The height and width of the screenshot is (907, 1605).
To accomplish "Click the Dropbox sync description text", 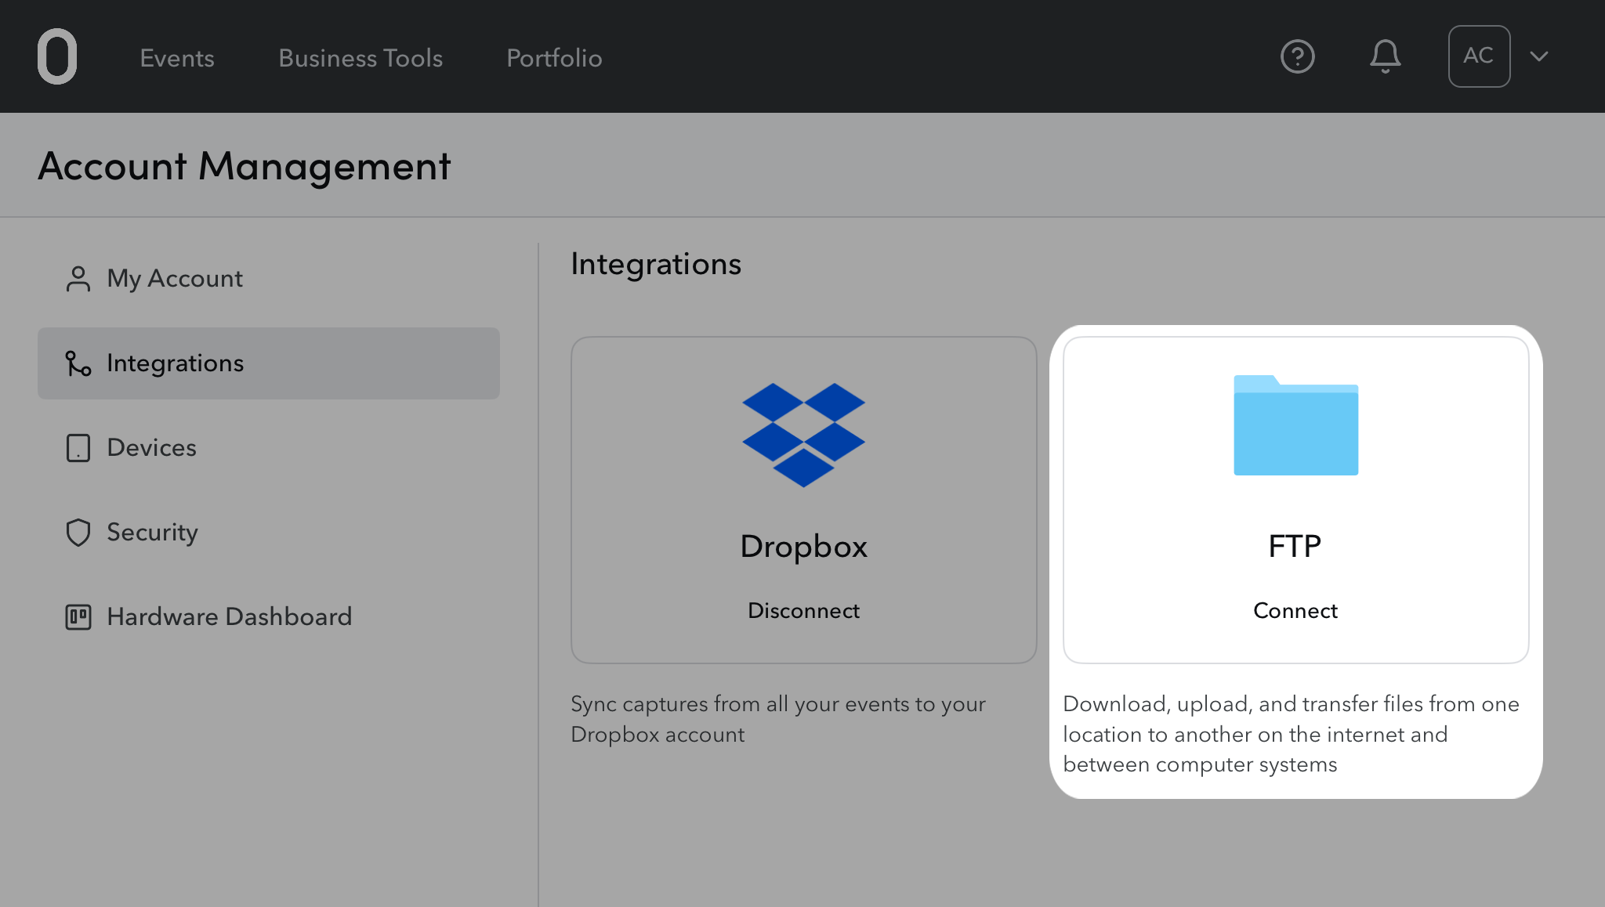I will [778, 719].
